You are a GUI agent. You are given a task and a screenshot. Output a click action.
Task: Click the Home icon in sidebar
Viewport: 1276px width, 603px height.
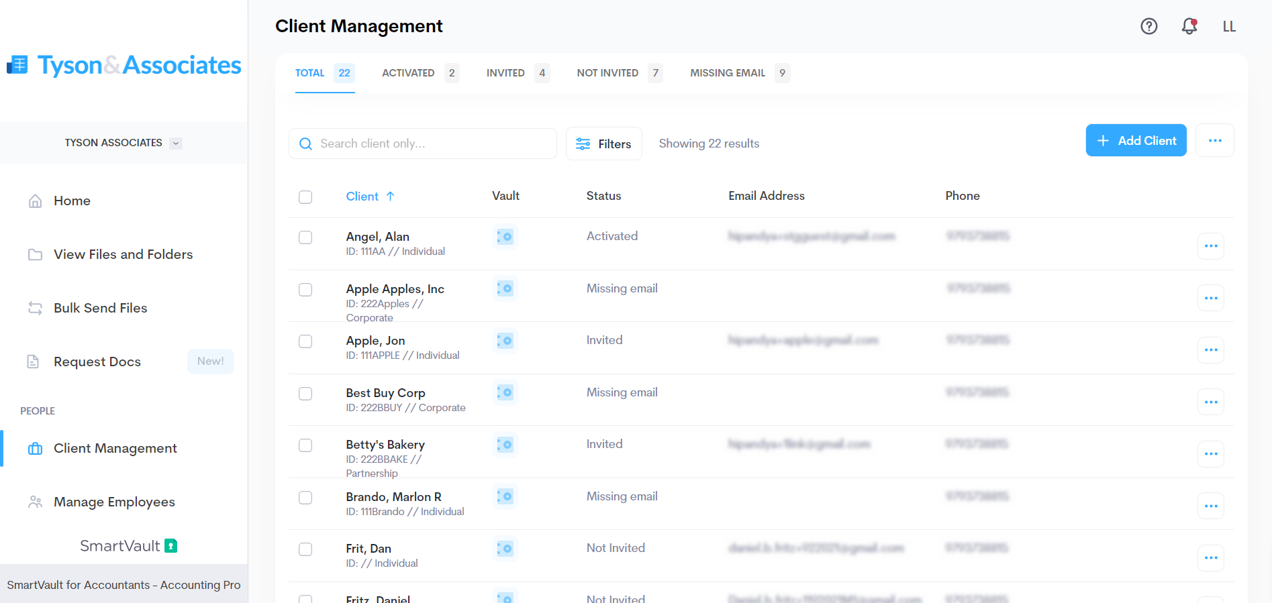pos(36,201)
